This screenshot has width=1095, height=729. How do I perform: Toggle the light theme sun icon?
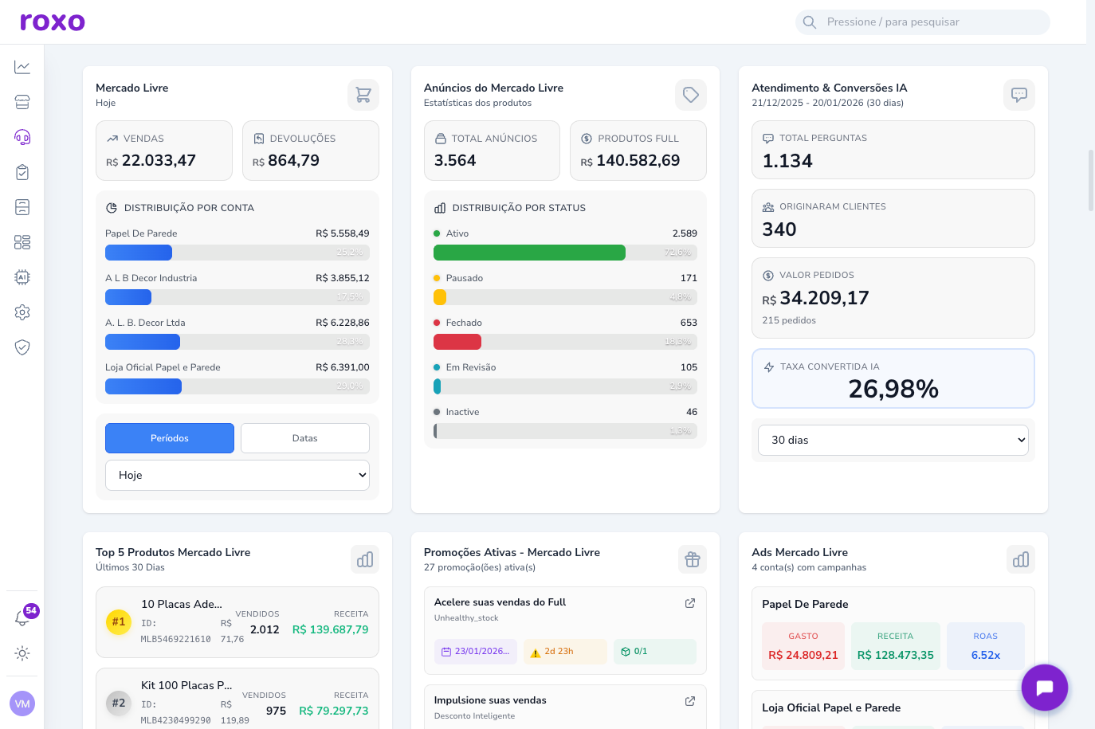tap(22, 653)
